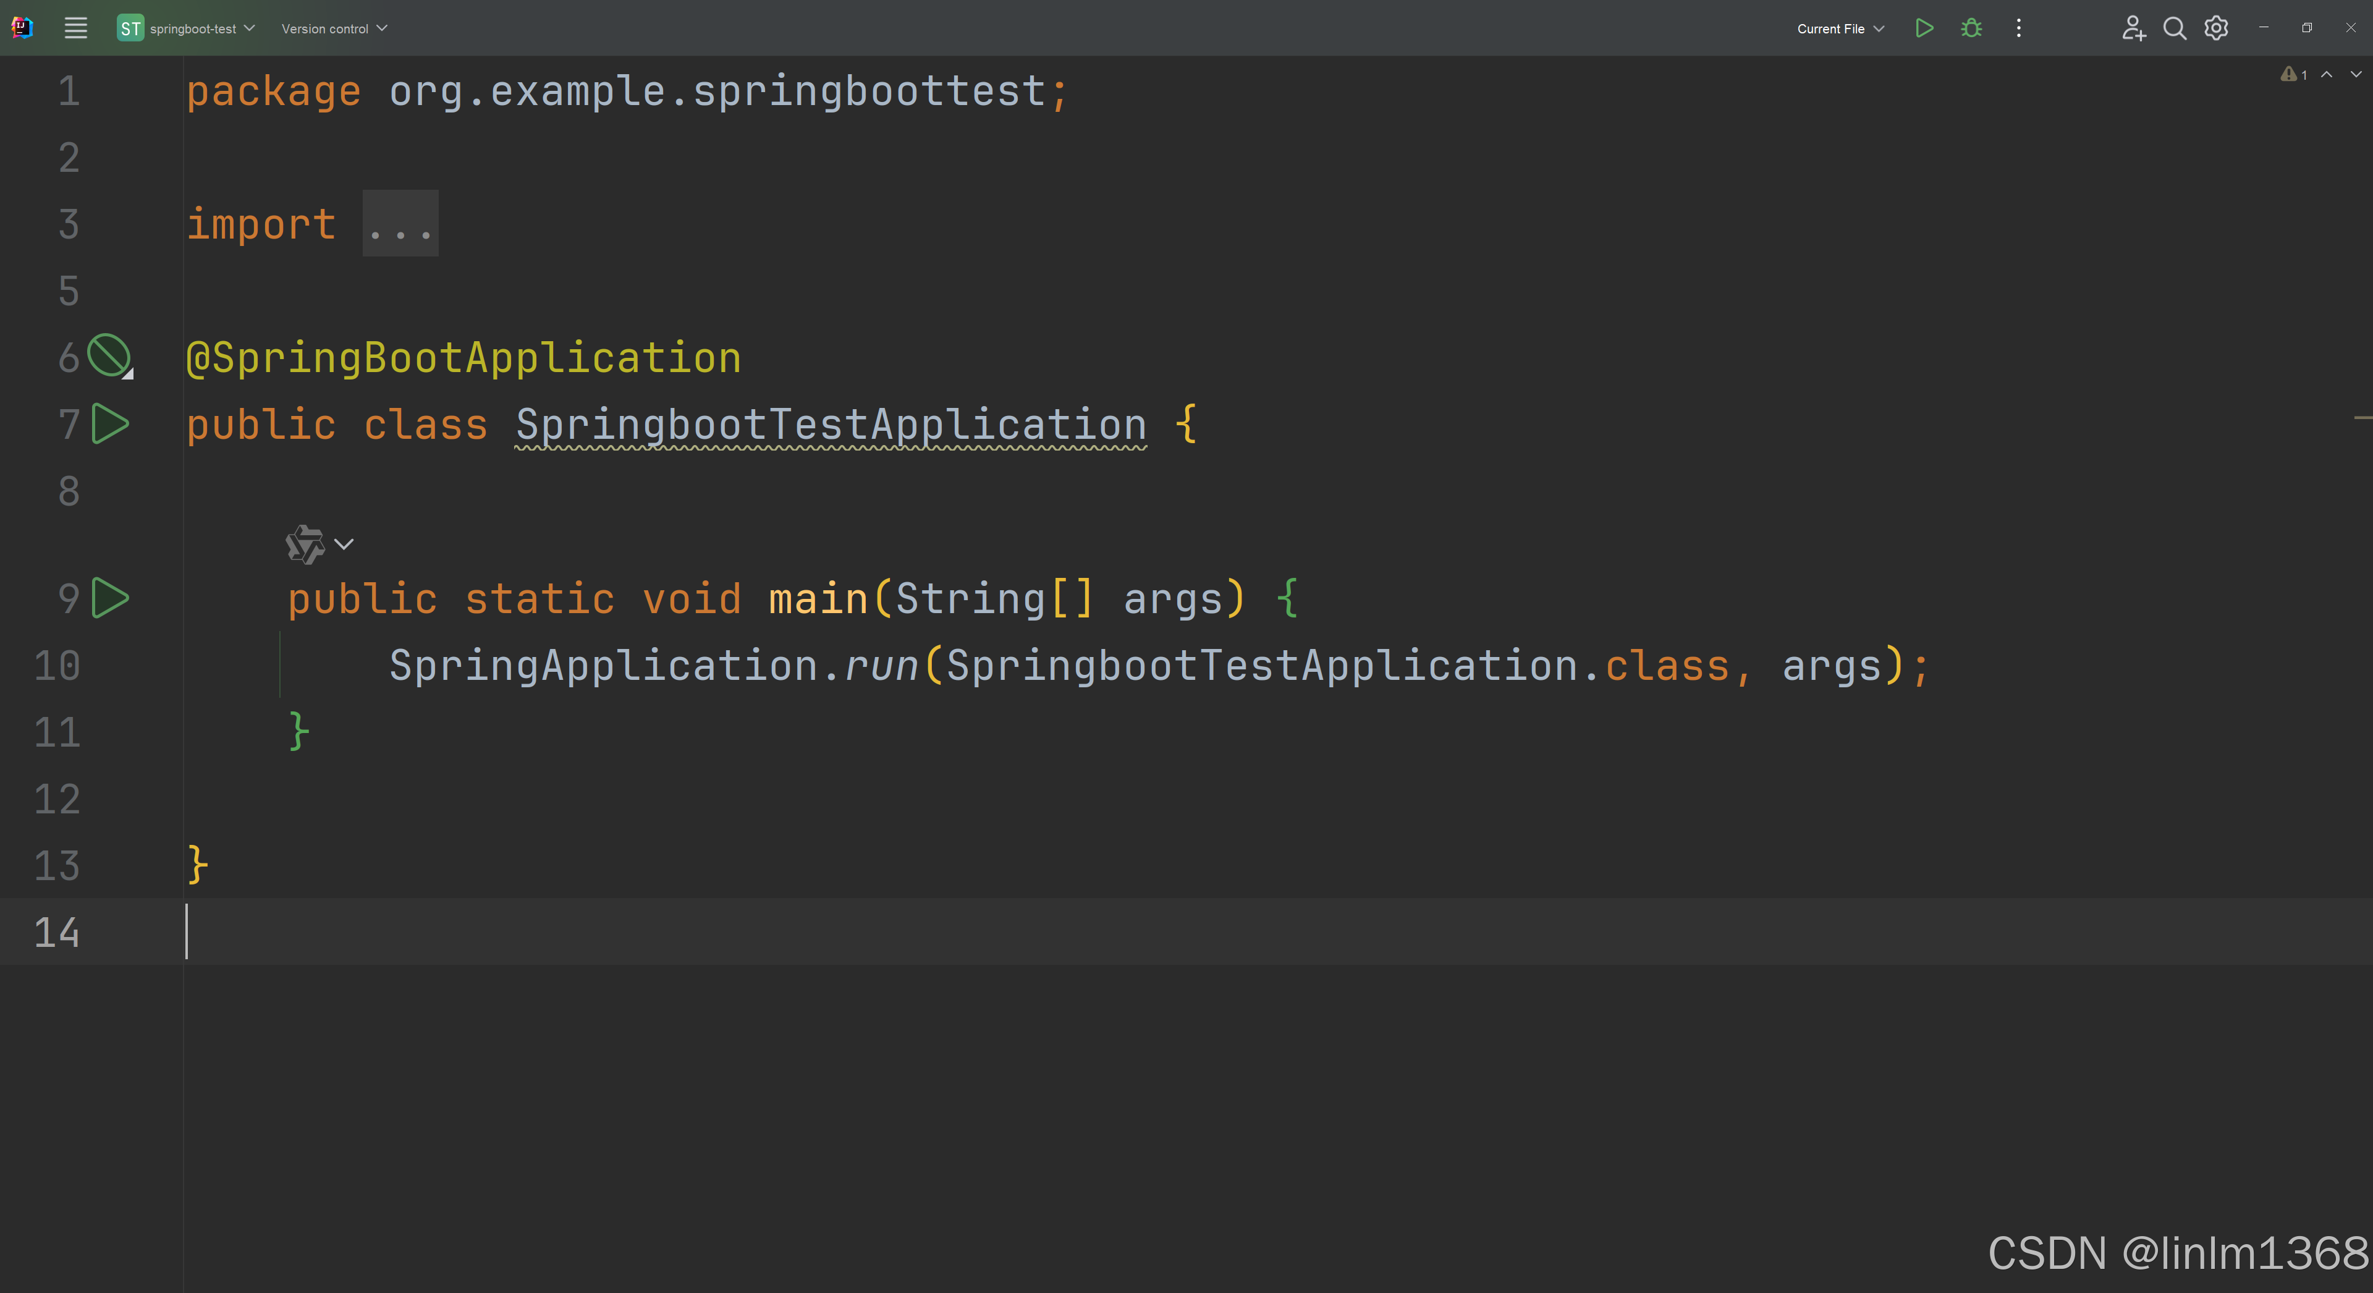Click the SpringbootTestApplication class name in declaration
The width and height of the screenshot is (2373, 1293).
click(830, 425)
